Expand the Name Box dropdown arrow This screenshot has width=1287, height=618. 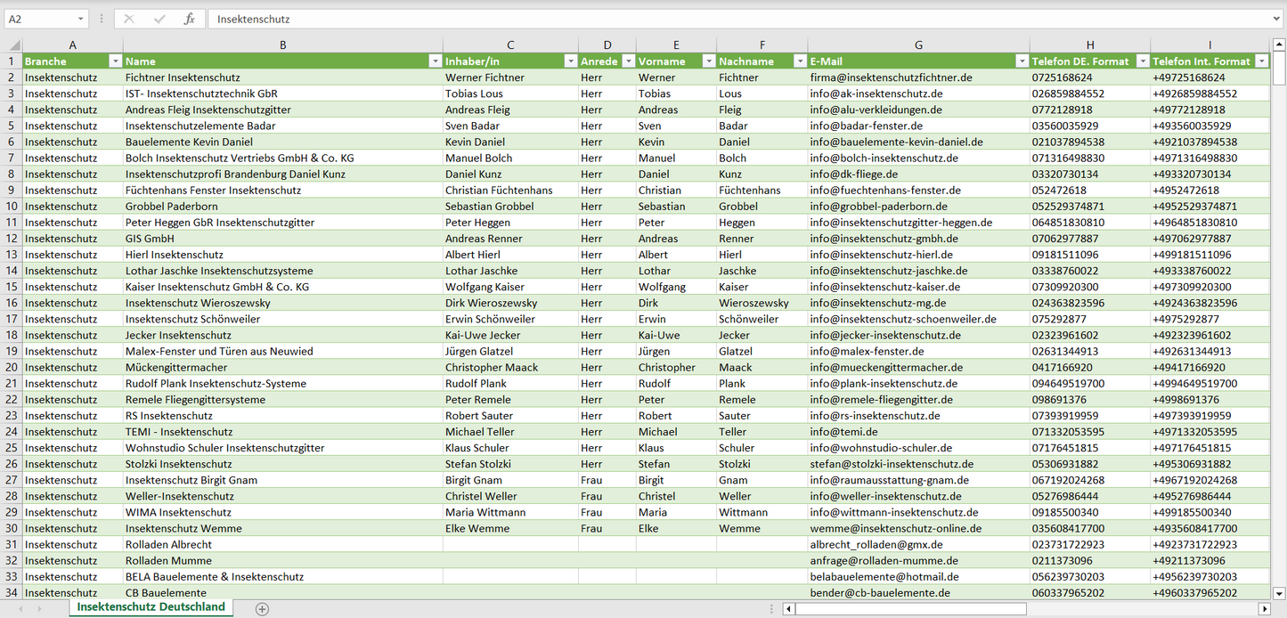click(x=80, y=19)
